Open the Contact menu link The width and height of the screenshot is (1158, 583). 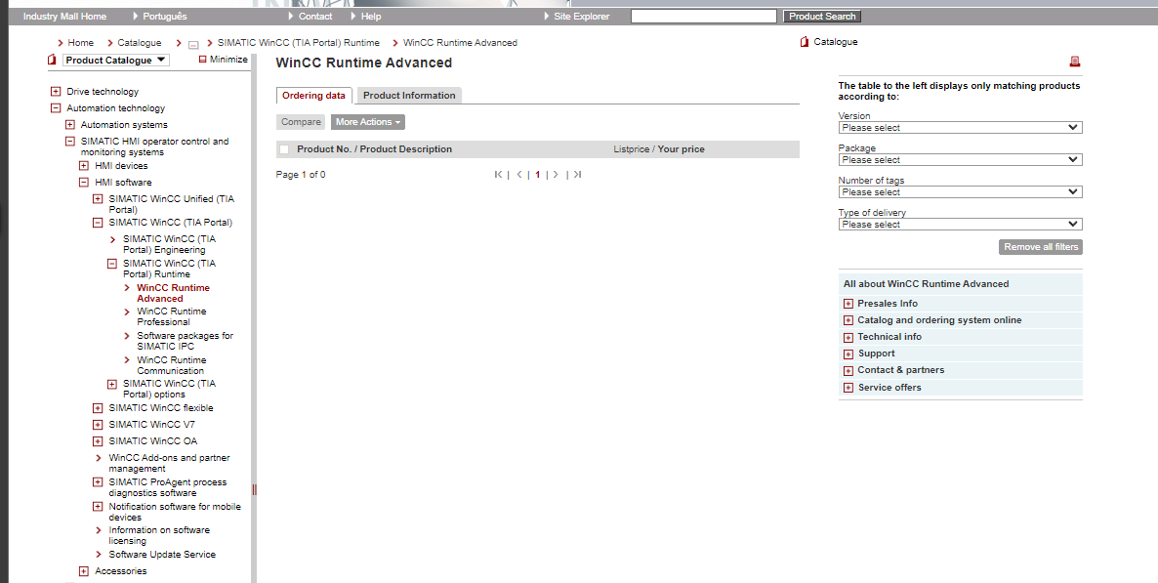pyautogui.click(x=315, y=17)
